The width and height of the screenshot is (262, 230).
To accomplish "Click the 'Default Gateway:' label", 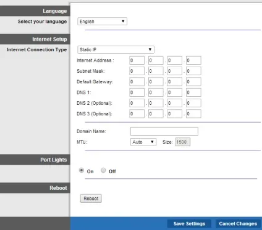I will pos(95,82).
